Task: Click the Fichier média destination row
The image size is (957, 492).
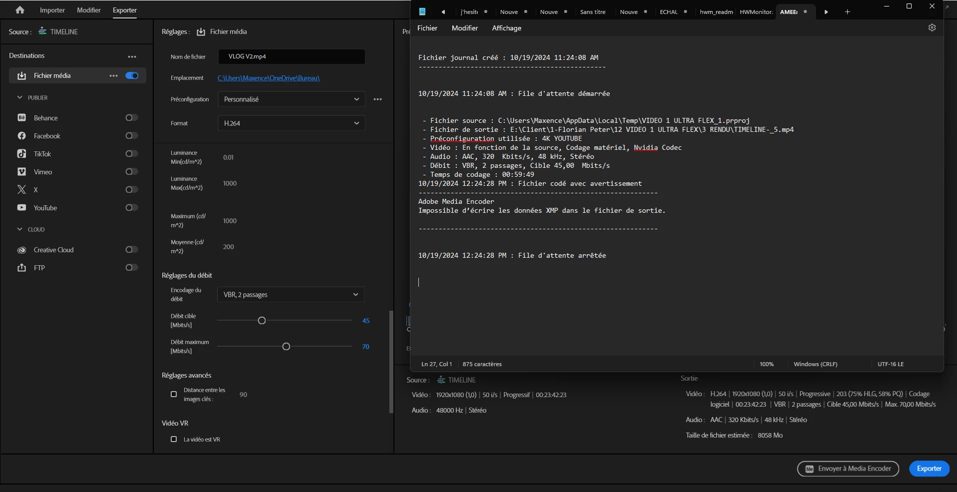Action: [77, 75]
